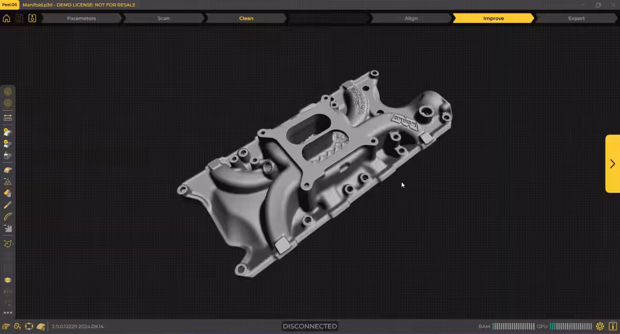
Task: Select the measure distance ruler tool
Action: pyautogui.click(x=8, y=117)
